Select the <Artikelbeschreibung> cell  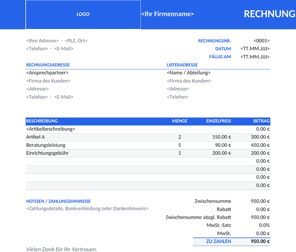click(51, 129)
